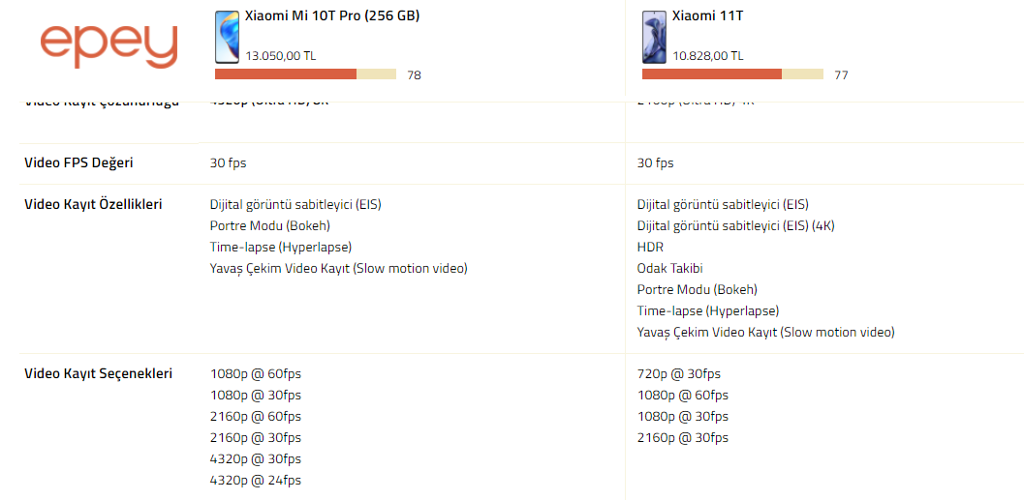This screenshot has height=500, width=1024.
Task: Click Time-lapse (Hyperlapse) under Mi 10T Pro
Action: pos(281,247)
